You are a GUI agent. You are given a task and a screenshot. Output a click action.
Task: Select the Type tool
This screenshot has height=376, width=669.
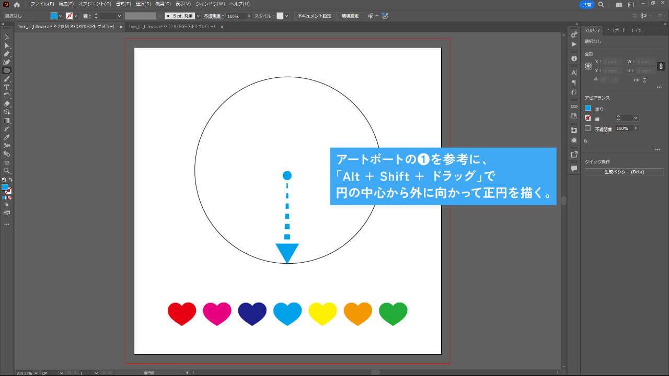(7, 87)
